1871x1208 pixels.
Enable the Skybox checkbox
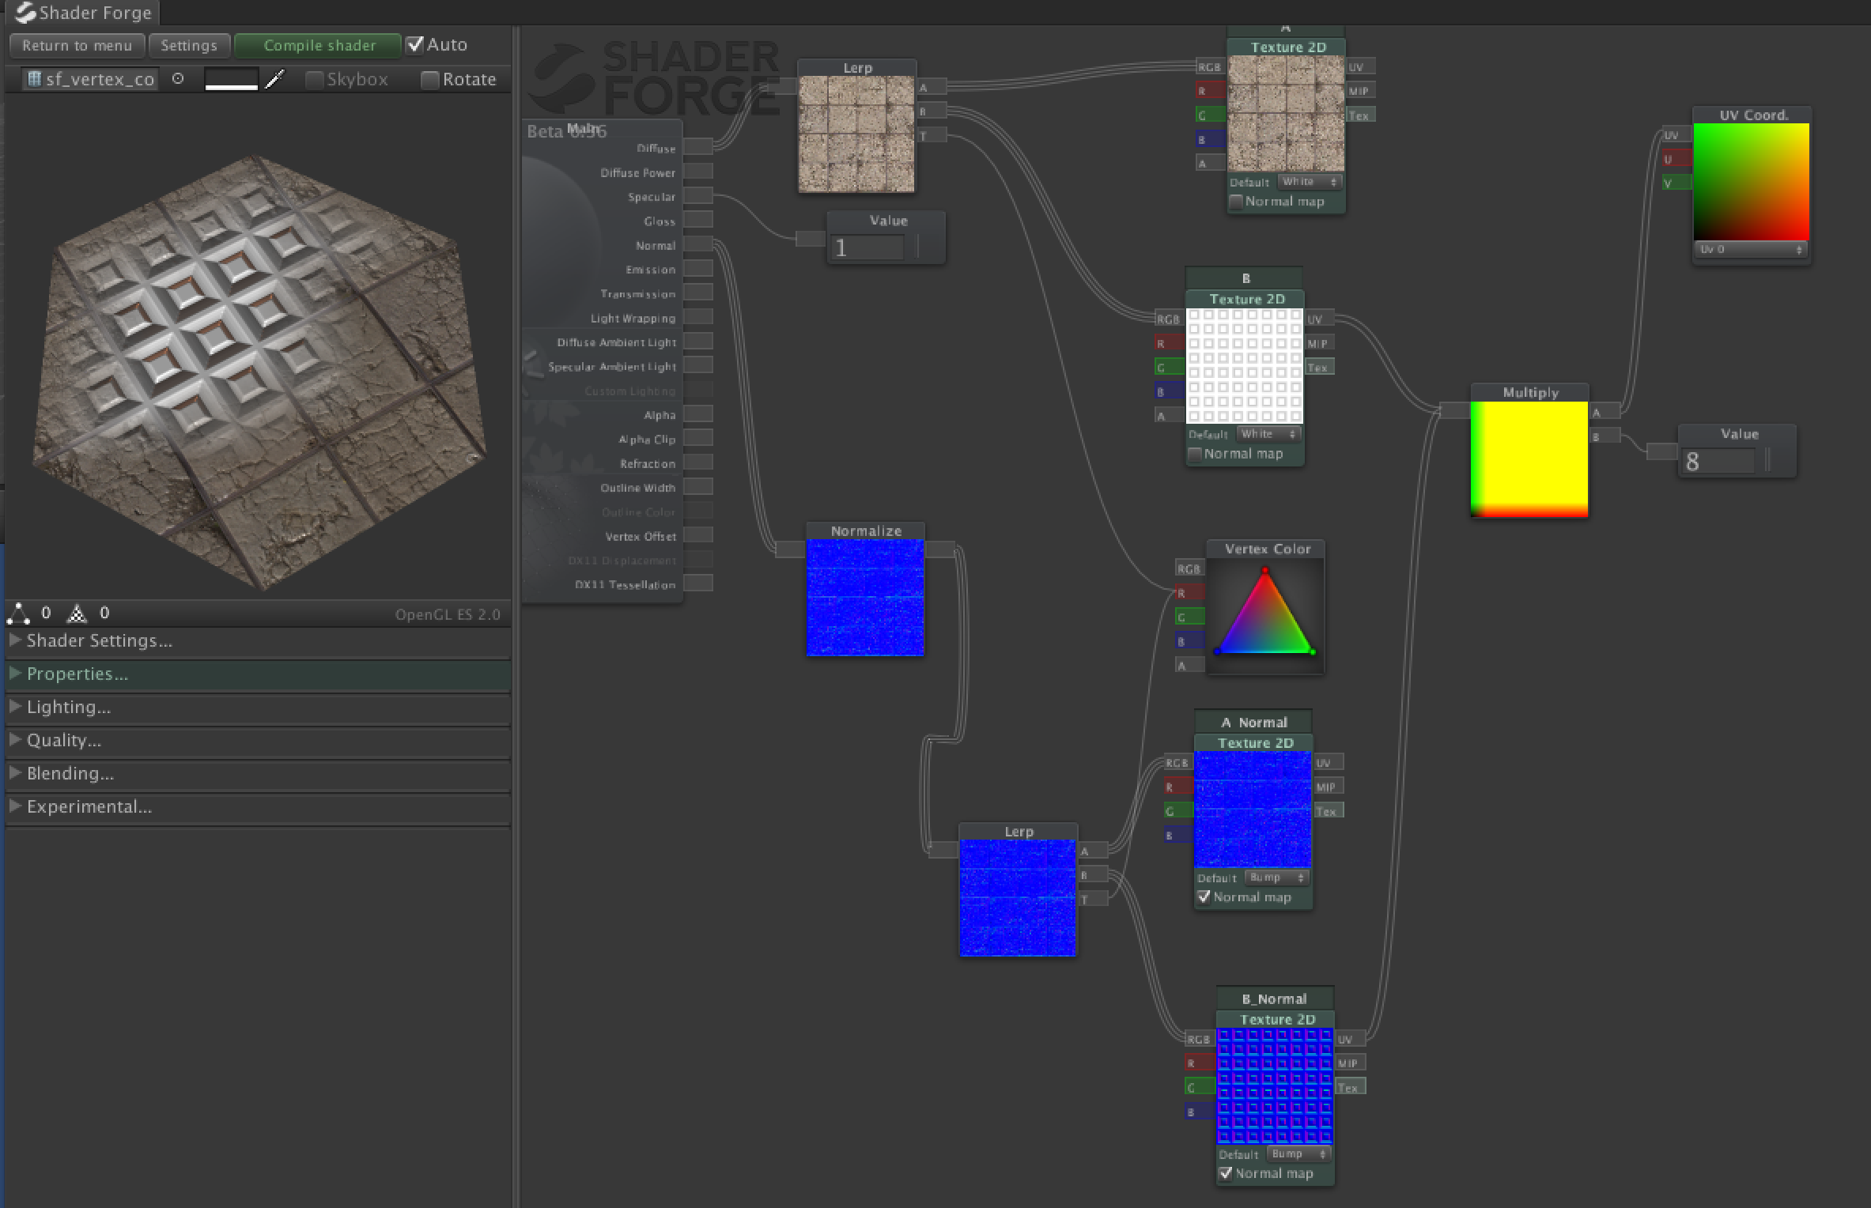click(x=314, y=80)
